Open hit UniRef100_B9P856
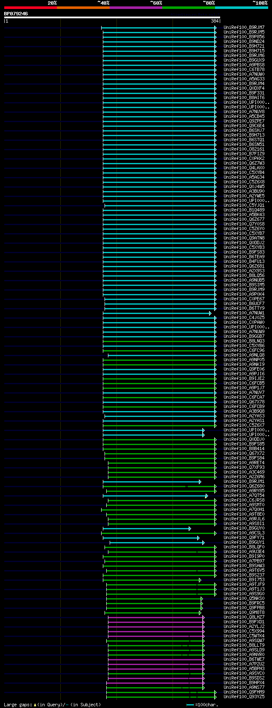 click(x=244, y=37)
